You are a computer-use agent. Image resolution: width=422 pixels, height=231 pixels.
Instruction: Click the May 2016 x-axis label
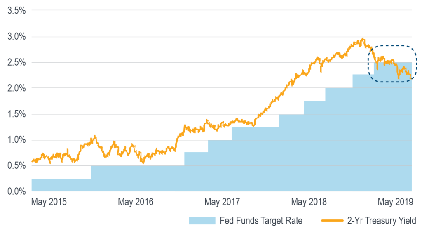pos(136,202)
